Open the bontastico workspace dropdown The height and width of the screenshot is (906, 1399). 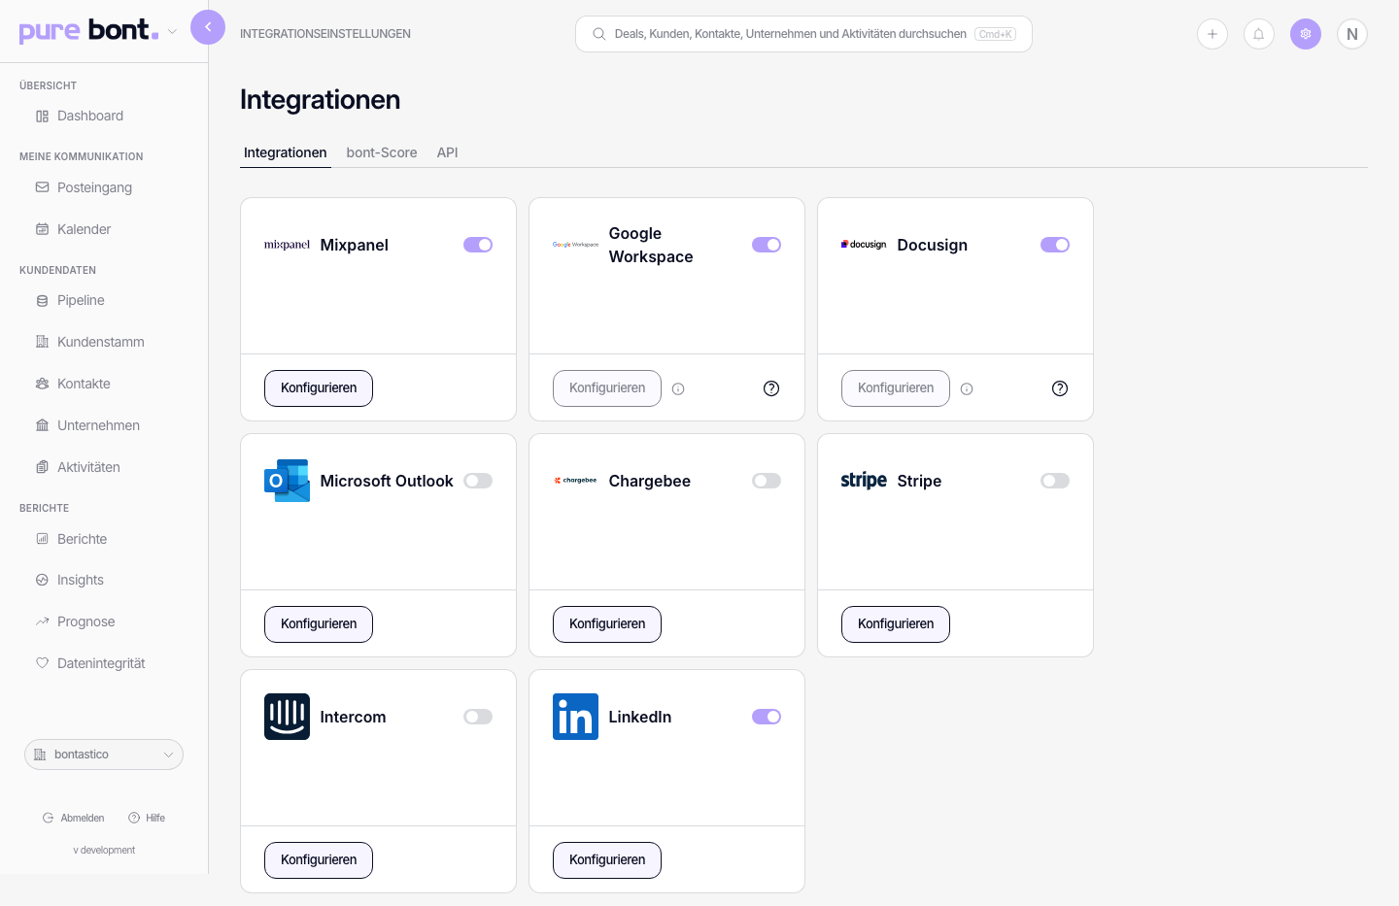coord(104,755)
